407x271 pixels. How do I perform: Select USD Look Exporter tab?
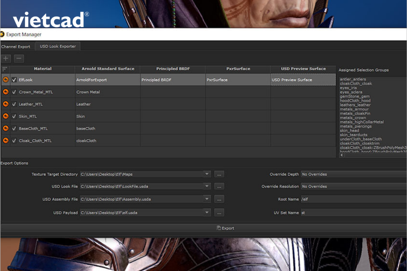tap(58, 46)
